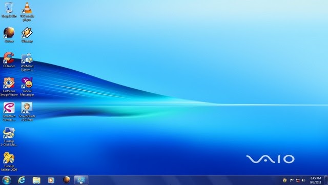The width and height of the screenshot is (328, 185).
Task: Click the round yellow tray icon
Action: [284, 180]
